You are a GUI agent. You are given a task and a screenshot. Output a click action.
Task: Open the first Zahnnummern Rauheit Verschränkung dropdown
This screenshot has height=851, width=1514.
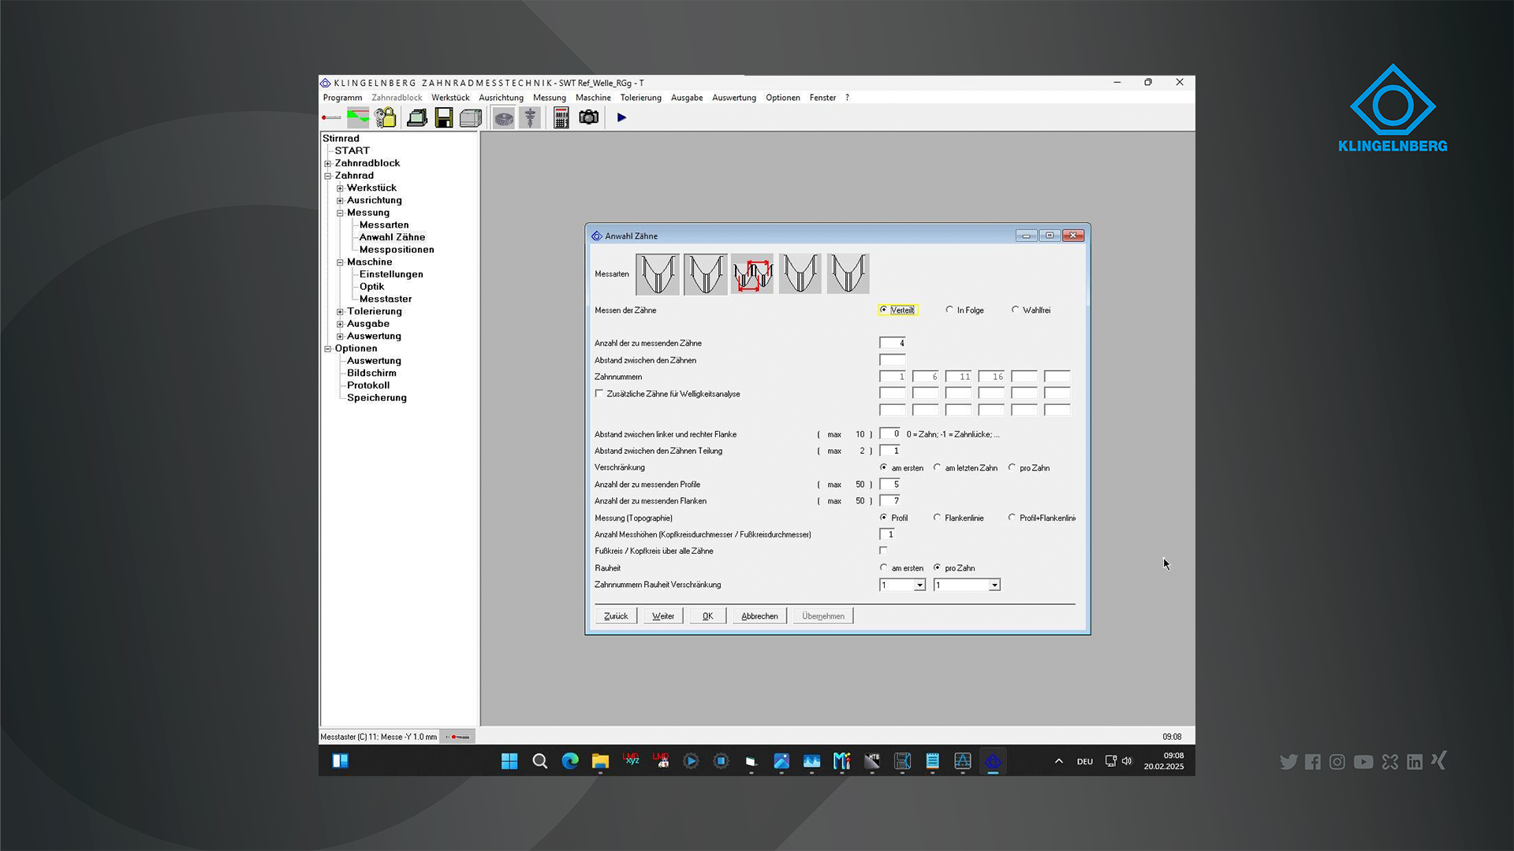click(x=919, y=585)
